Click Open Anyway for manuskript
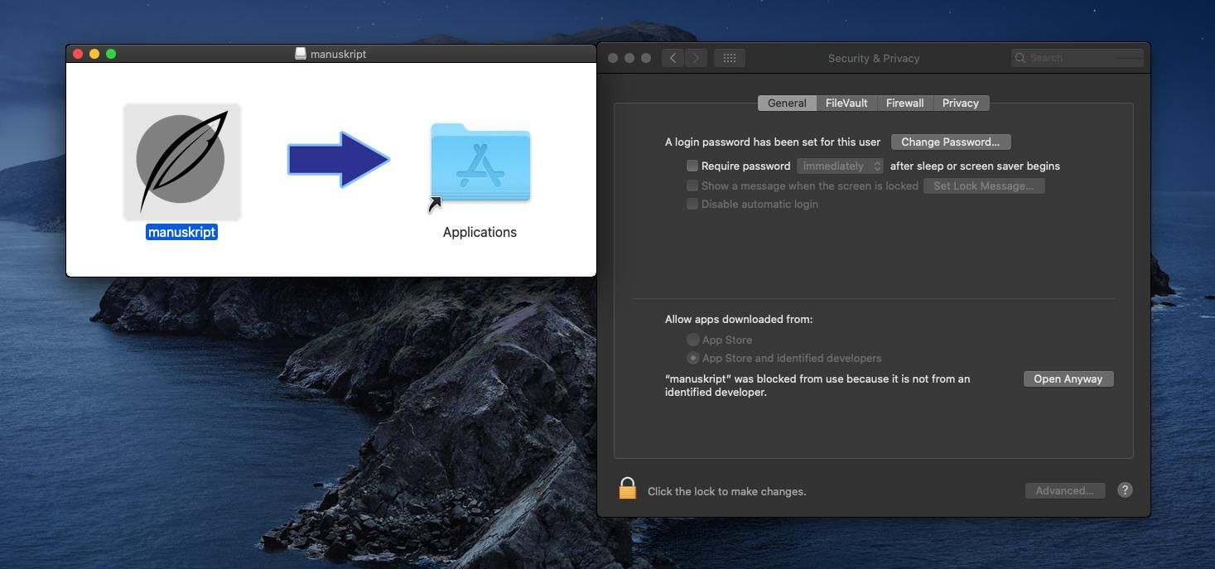This screenshot has height=569, width=1215. (1068, 379)
